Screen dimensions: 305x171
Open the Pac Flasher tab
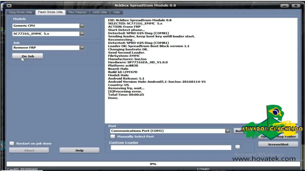(78, 12)
